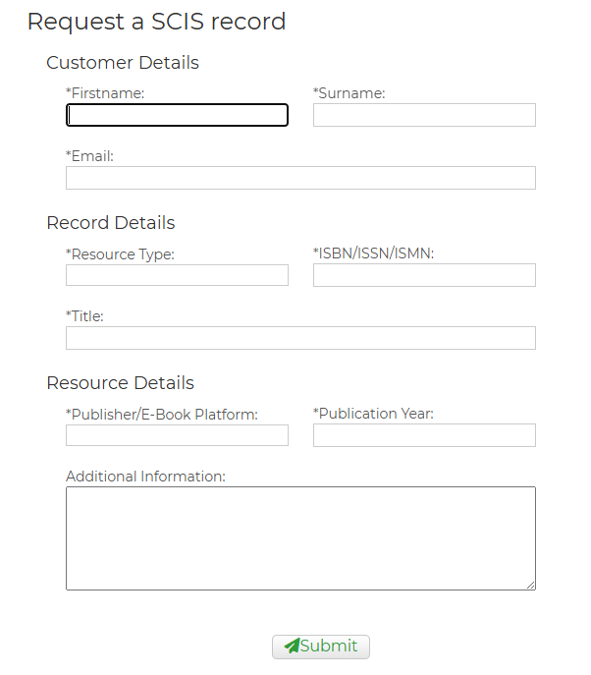Click the "Record Details" section heading
The height and width of the screenshot is (675, 591).
[x=111, y=223]
